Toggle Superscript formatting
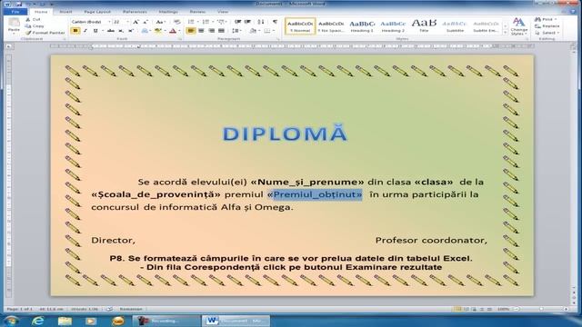The width and height of the screenshot is (582, 327). [131, 31]
